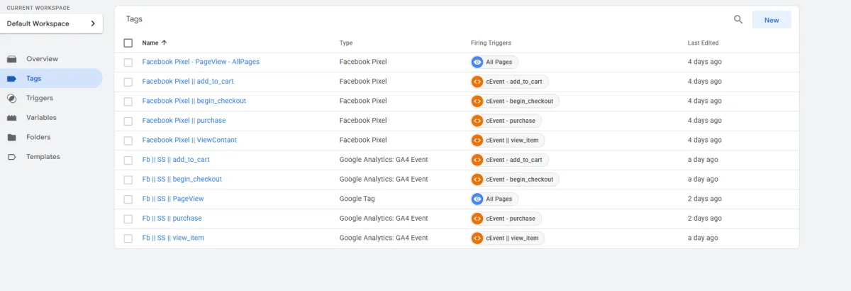Click the cEvent - purchase trigger chip in Facebook Pixel || purchase row
Screen dimensions: 851x291
coord(506,121)
